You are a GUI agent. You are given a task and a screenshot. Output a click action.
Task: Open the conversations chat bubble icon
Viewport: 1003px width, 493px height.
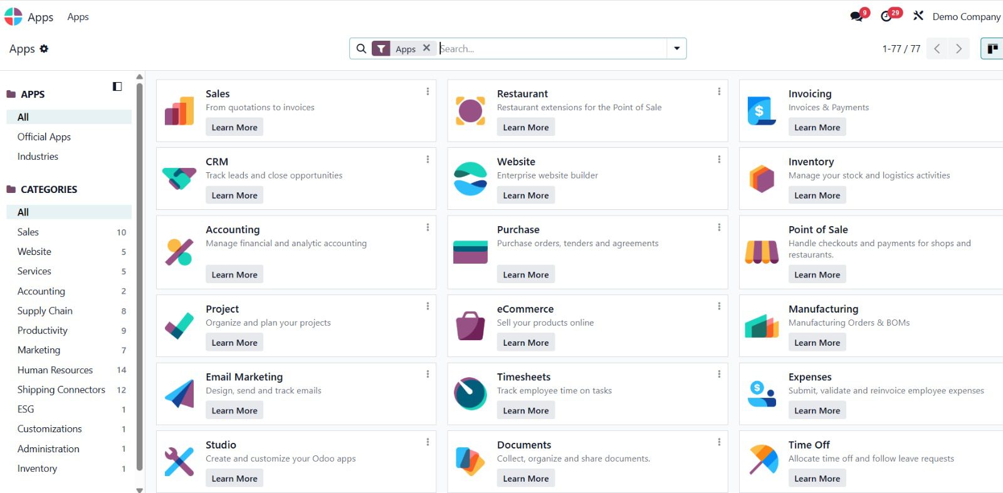point(856,16)
